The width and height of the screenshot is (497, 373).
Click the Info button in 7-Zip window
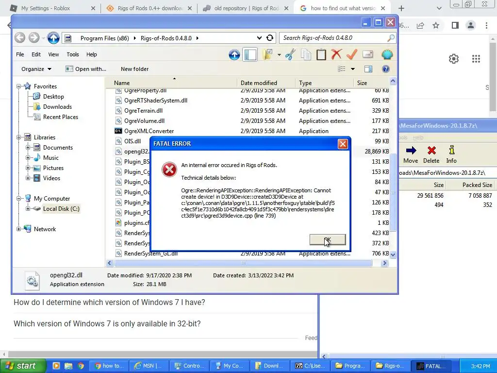click(x=451, y=155)
